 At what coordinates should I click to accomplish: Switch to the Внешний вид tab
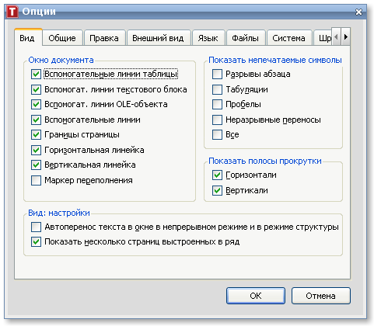[x=158, y=38]
